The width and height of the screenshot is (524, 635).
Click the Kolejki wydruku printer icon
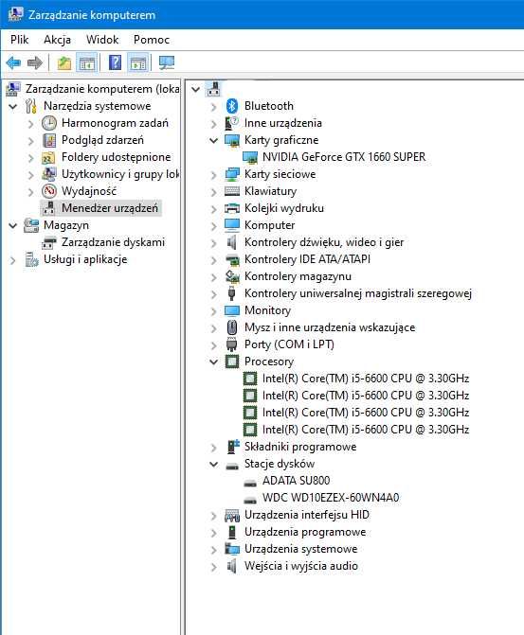coord(232,208)
